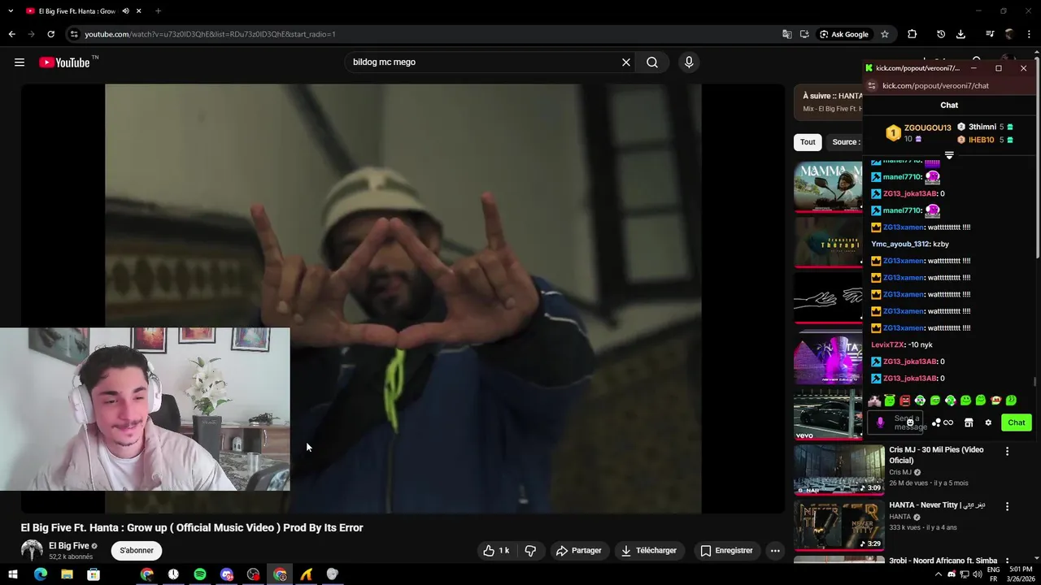
Task: Like the video with thumbs up
Action: pos(496,551)
